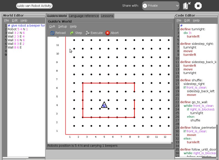Click the Reload icon in the toolbar
219x160 pixels.
(52, 33)
